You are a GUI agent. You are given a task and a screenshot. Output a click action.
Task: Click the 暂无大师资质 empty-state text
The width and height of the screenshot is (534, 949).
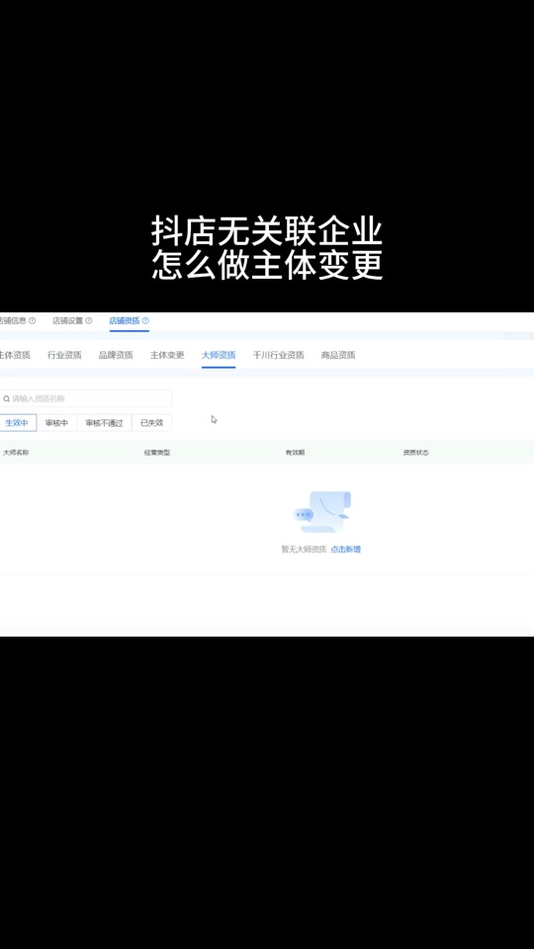pos(304,550)
